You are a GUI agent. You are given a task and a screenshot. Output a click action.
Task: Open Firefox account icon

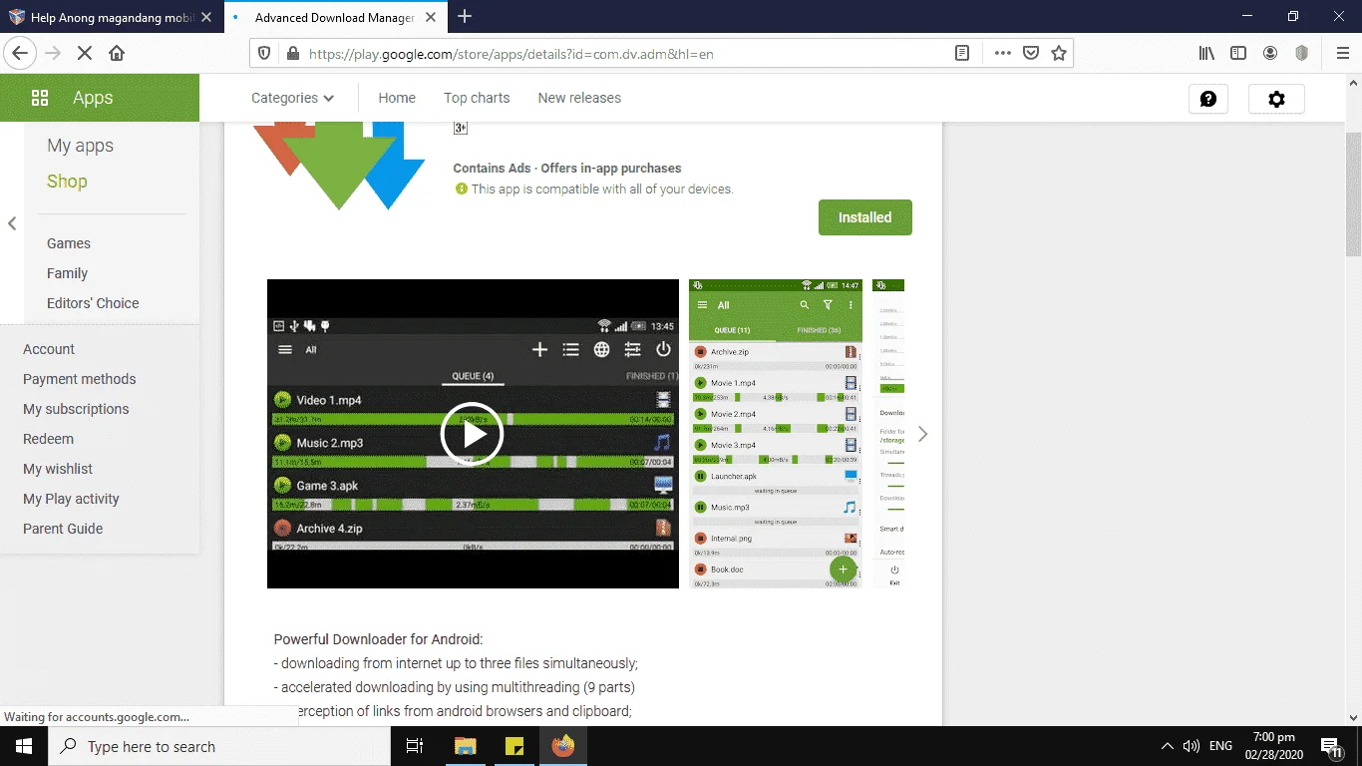[1270, 54]
